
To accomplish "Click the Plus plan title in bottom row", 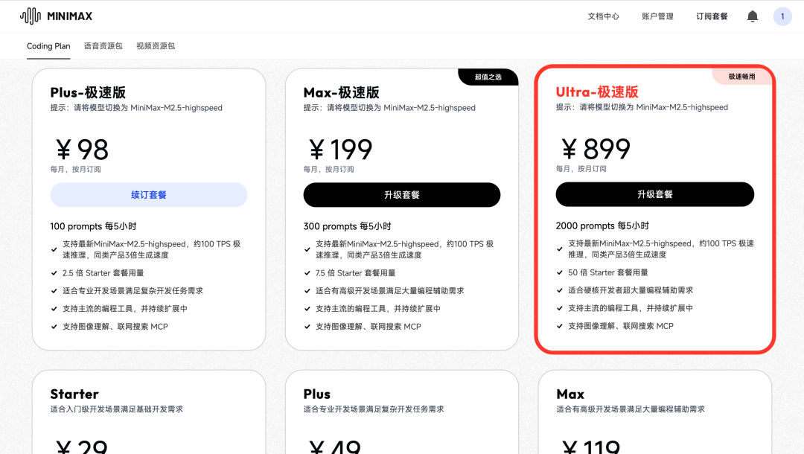I will (x=317, y=394).
